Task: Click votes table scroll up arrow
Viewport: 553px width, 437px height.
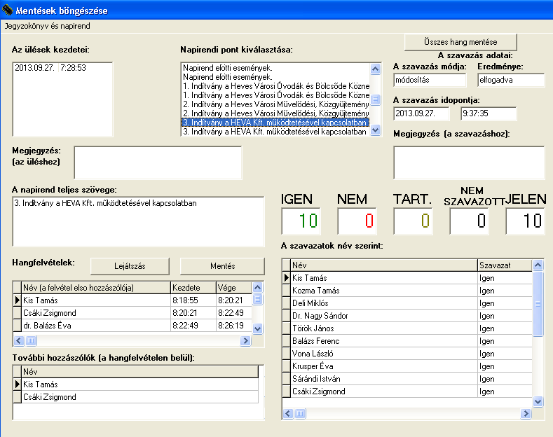Action: (x=538, y=265)
